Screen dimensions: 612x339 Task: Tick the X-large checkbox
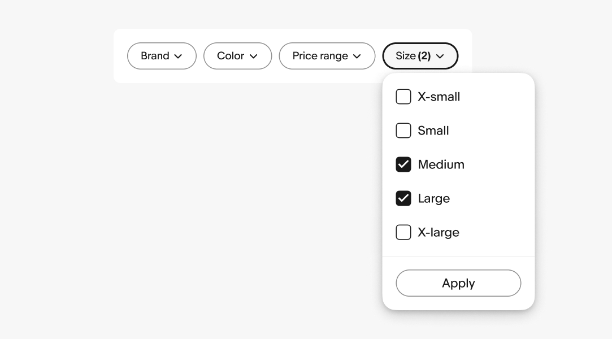pyautogui.click(x=403, y=232)
